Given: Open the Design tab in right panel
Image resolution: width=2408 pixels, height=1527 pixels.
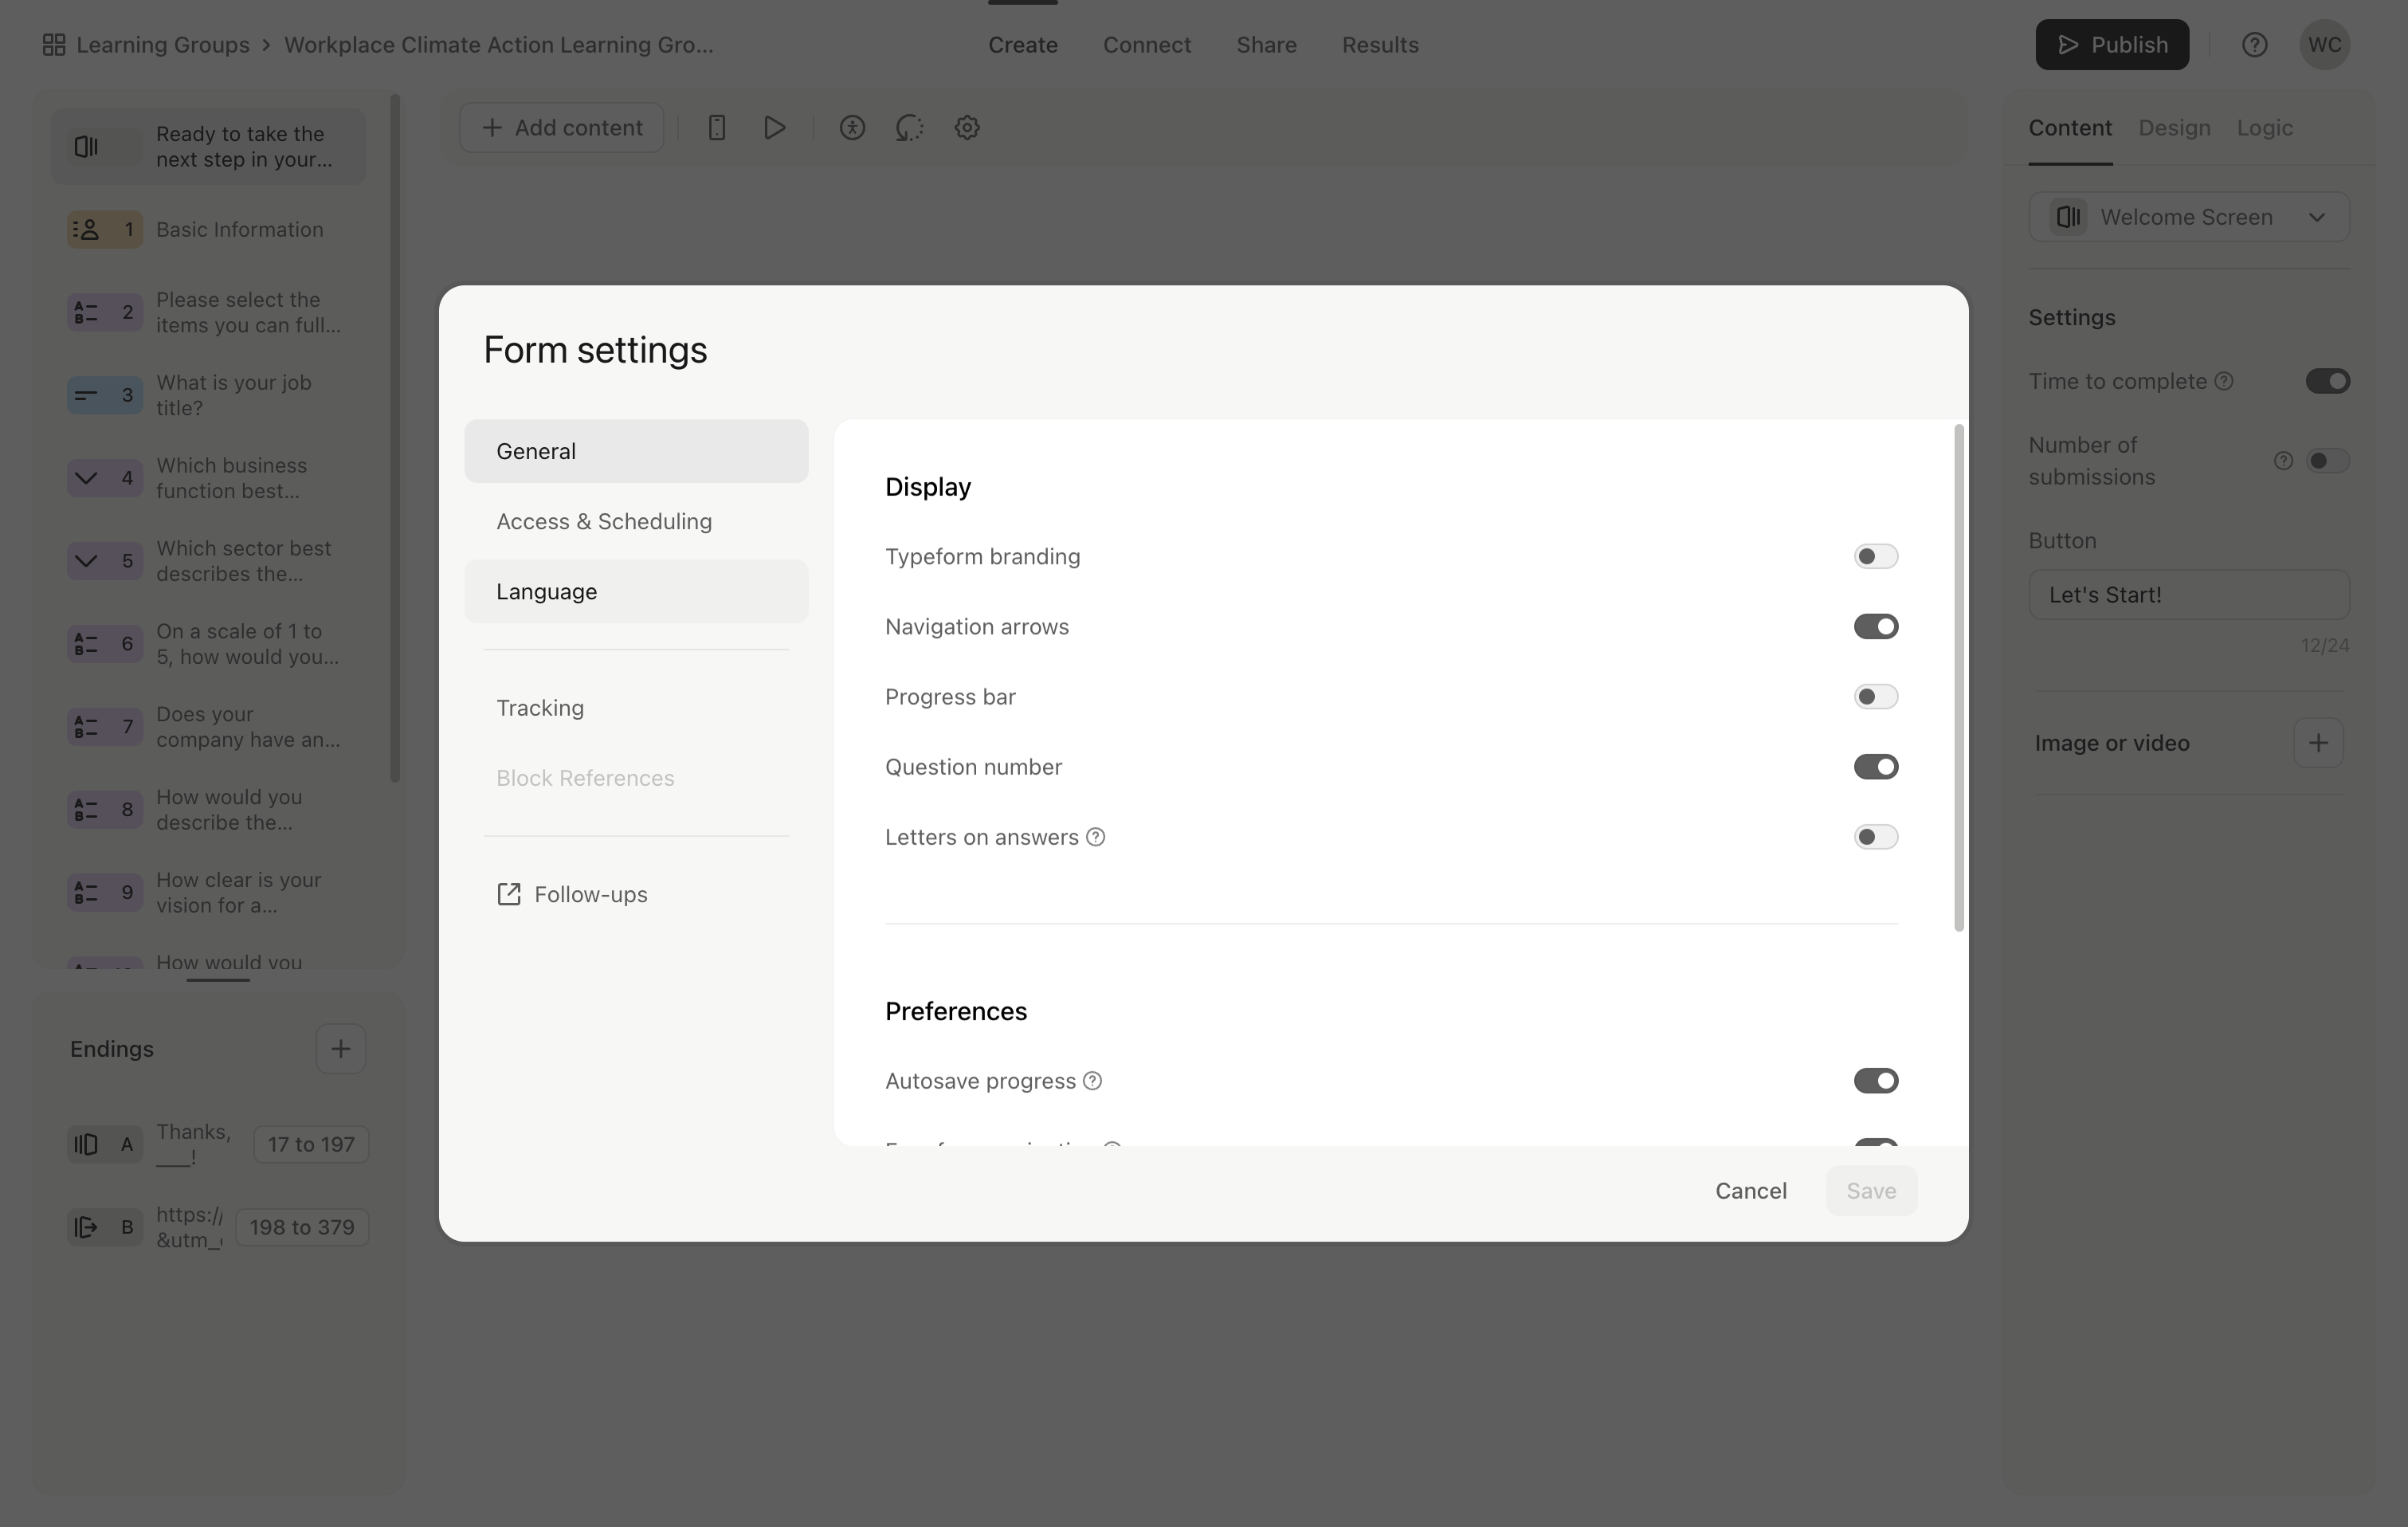Looking at the screenshot, I should click(x=2174, y=128).
